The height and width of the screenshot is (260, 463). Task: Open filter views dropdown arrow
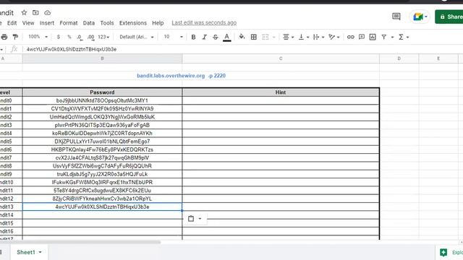click(392, 37)
